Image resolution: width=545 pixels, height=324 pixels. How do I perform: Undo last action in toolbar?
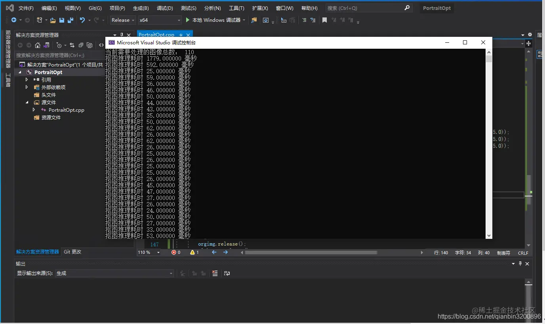coord(82,20)
